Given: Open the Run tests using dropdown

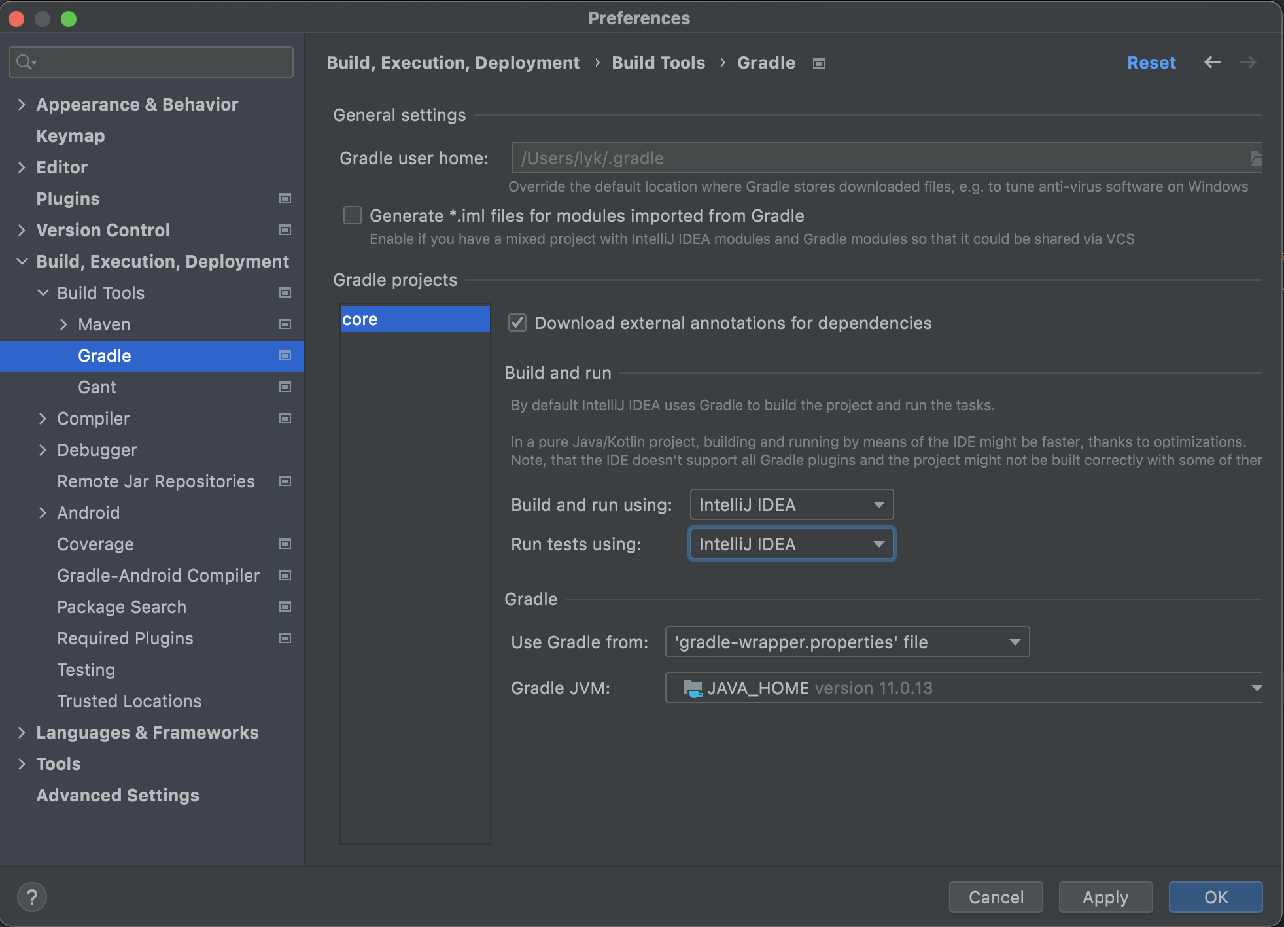Looking at the screenshot, I should click(791, 544).
